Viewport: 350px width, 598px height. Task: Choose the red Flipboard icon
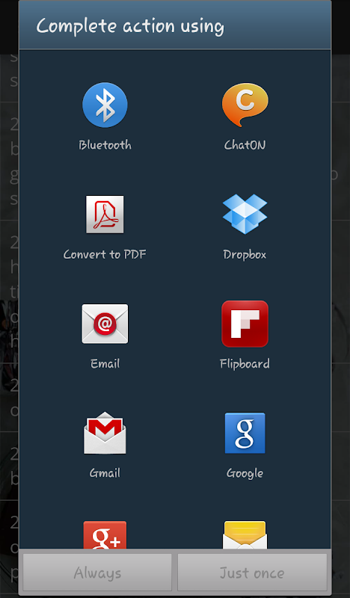[x=245, y=324]
